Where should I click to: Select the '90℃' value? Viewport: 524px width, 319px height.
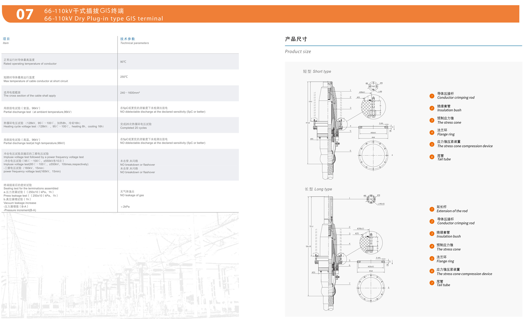(x=123, y=62)
